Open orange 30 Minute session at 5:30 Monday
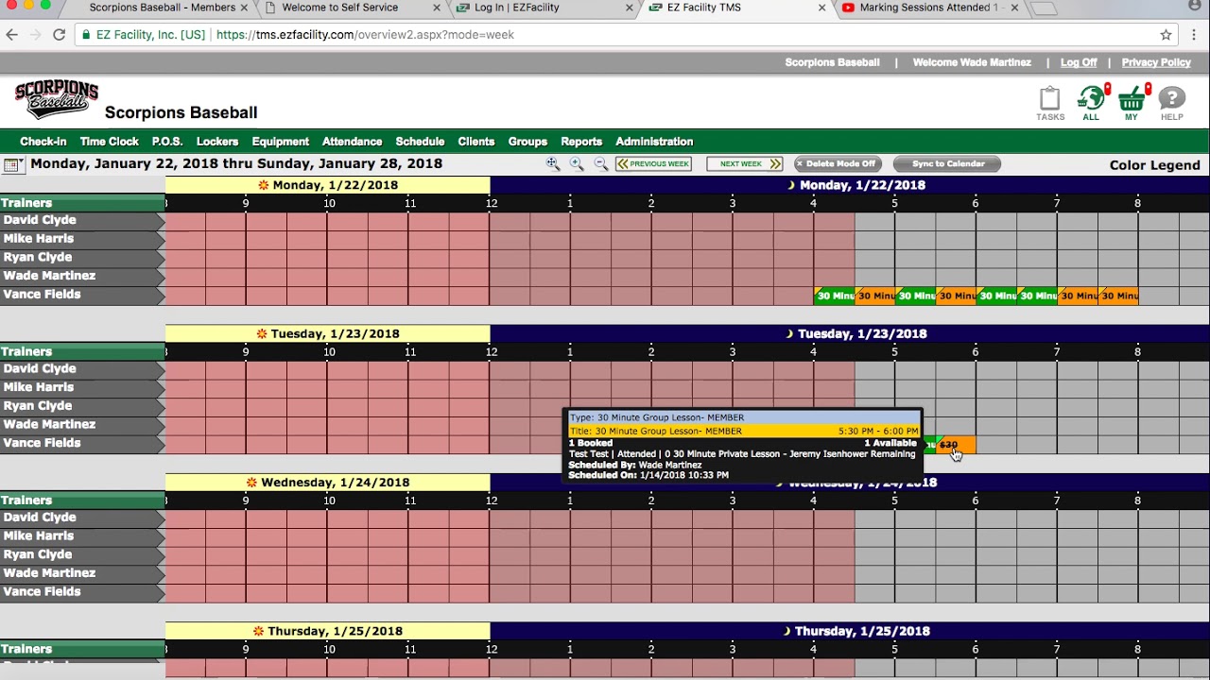 point(956,296)
